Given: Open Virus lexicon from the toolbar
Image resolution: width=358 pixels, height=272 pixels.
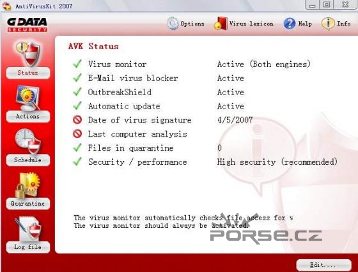Looking at the screenshot, I should click(x=244, y=24).
